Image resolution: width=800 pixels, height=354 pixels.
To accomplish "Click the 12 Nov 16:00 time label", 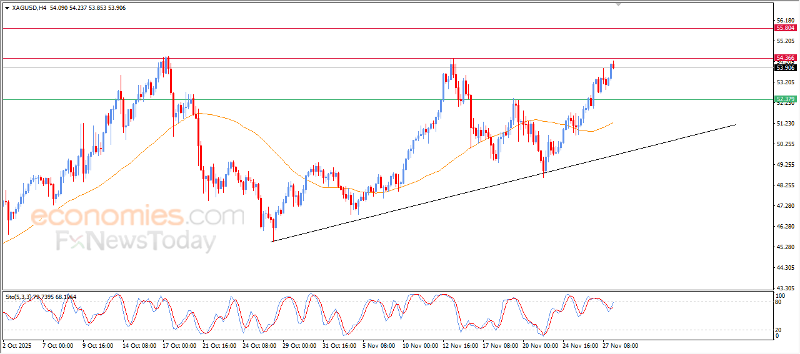I will tap(462, 345).
